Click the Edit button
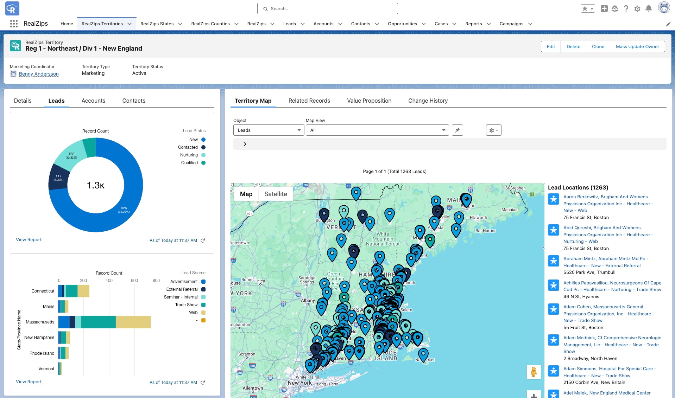 (551, 46)
